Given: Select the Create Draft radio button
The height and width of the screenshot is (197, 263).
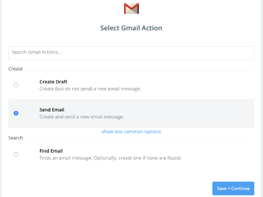Looking at the screenshot, I should click(x=16, y=85).
